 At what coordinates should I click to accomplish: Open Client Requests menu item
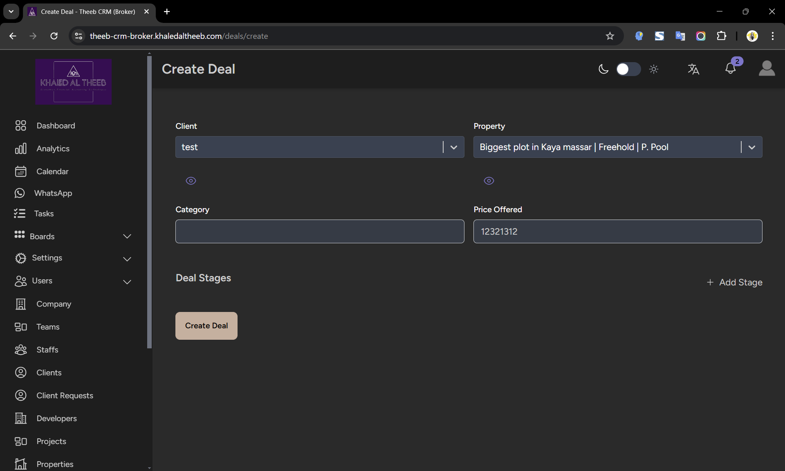pyautogui.click(x=65, y=395)
